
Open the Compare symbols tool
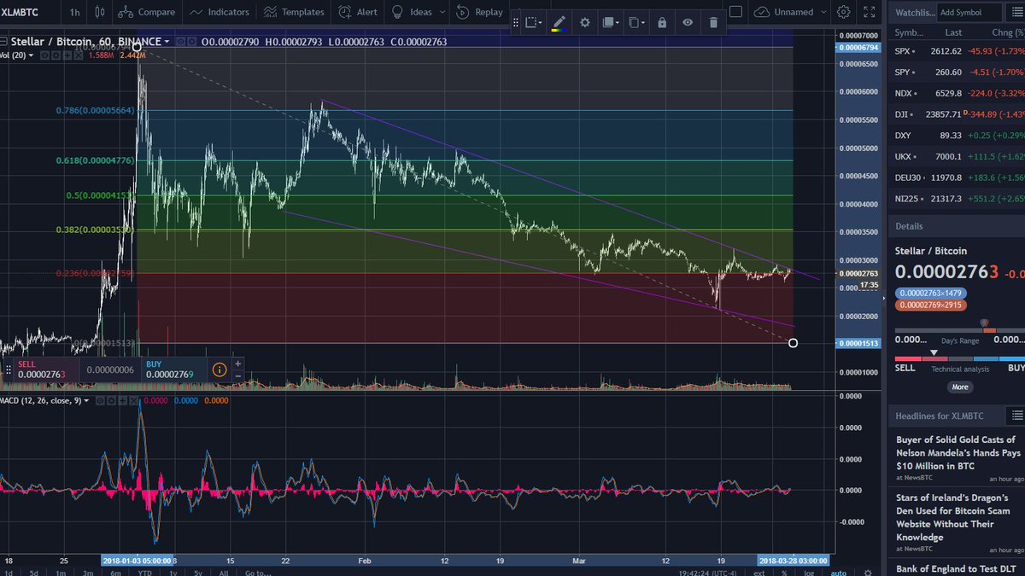pos(146,12)
